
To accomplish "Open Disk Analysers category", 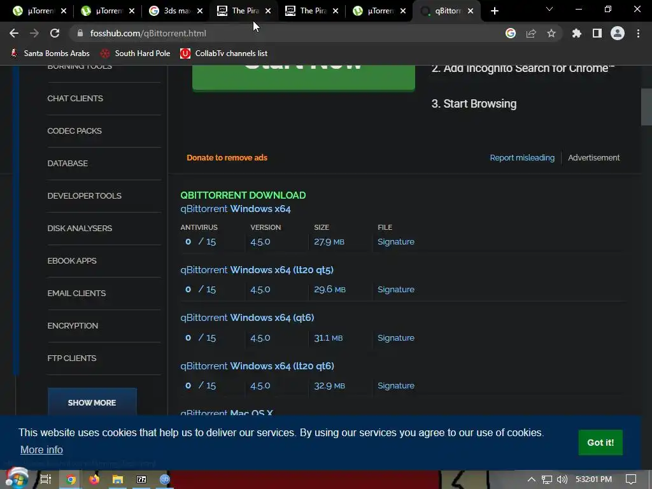I will coord(80,229).
